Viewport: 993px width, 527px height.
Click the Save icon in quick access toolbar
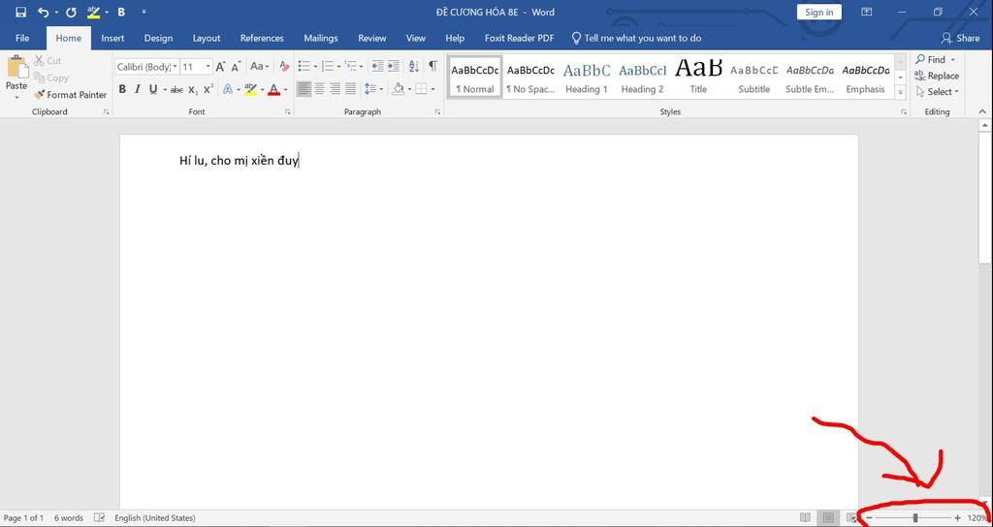click(21, 12)
